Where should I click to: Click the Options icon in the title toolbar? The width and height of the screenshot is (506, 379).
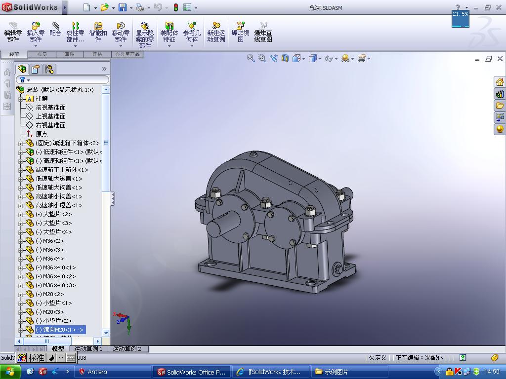tap(187, 7)
